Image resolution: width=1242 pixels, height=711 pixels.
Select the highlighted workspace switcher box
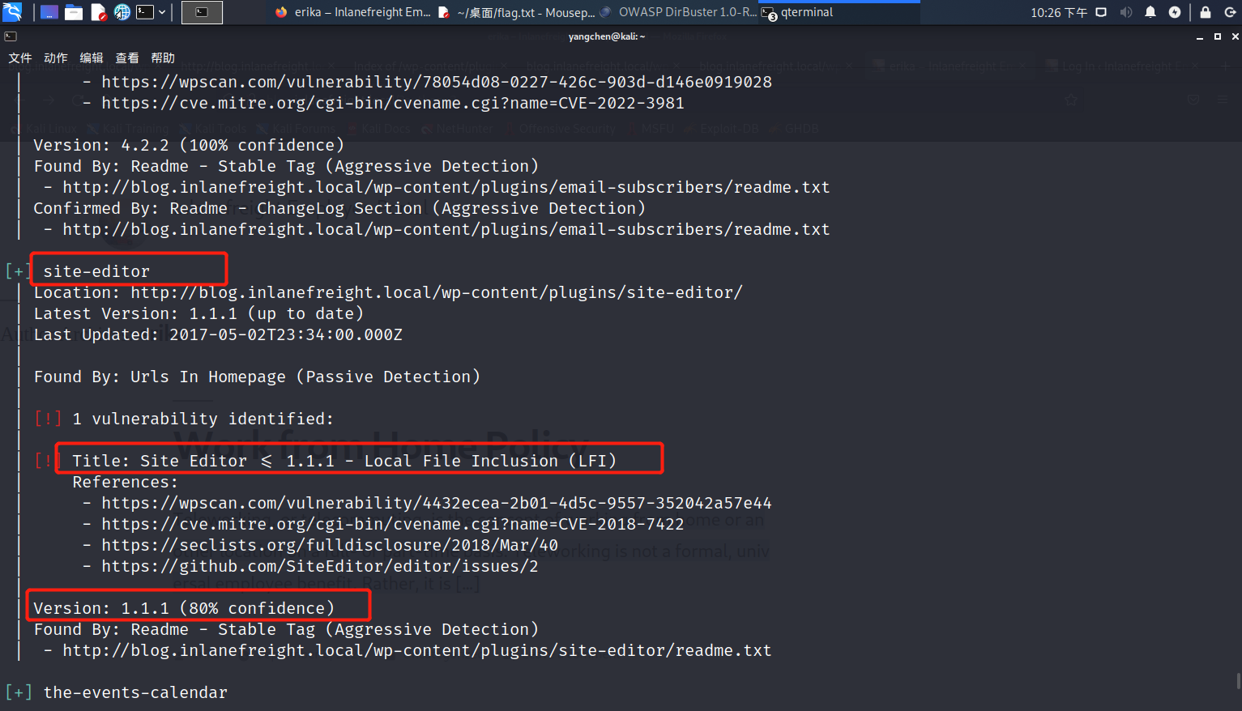pyautogui.click(x=202, y=12)
